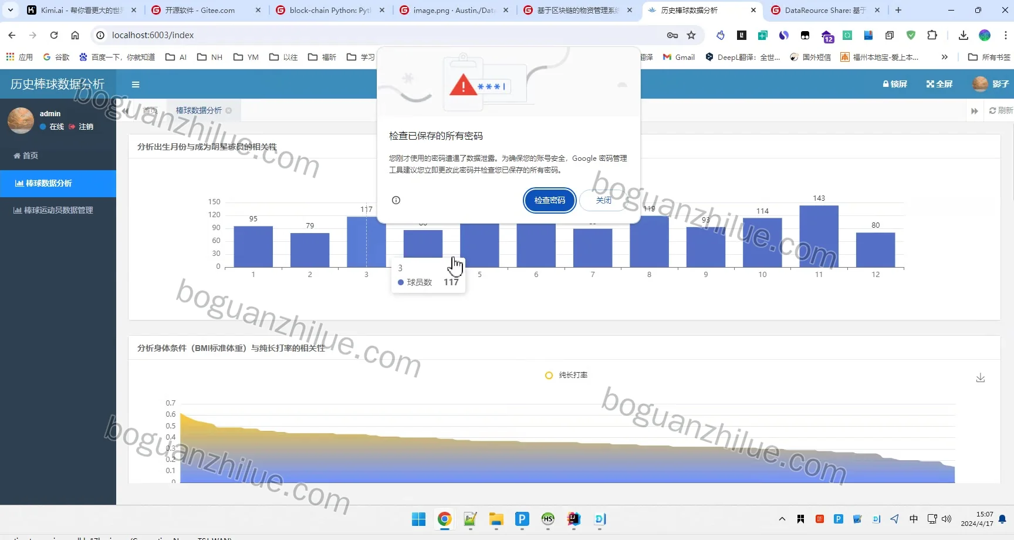
Task: Open the tab search dropdown arrow
Action: [11, 10]
